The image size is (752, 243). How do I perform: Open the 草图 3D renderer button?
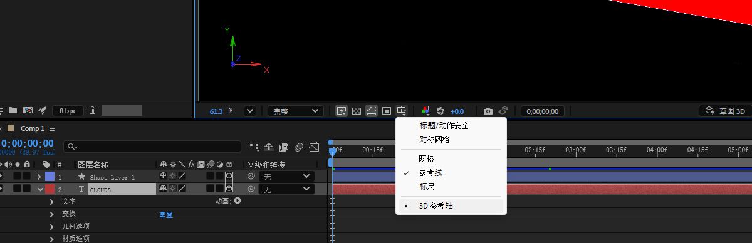725,111
